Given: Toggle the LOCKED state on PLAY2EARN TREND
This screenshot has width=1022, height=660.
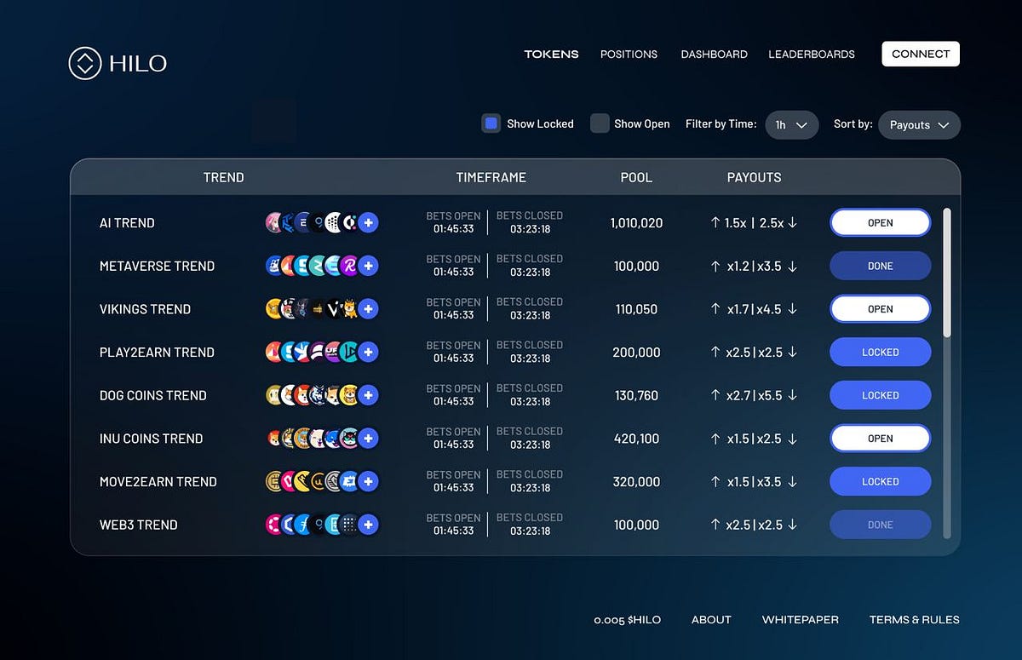Looking at the screenshot, I should click(880, 352).
